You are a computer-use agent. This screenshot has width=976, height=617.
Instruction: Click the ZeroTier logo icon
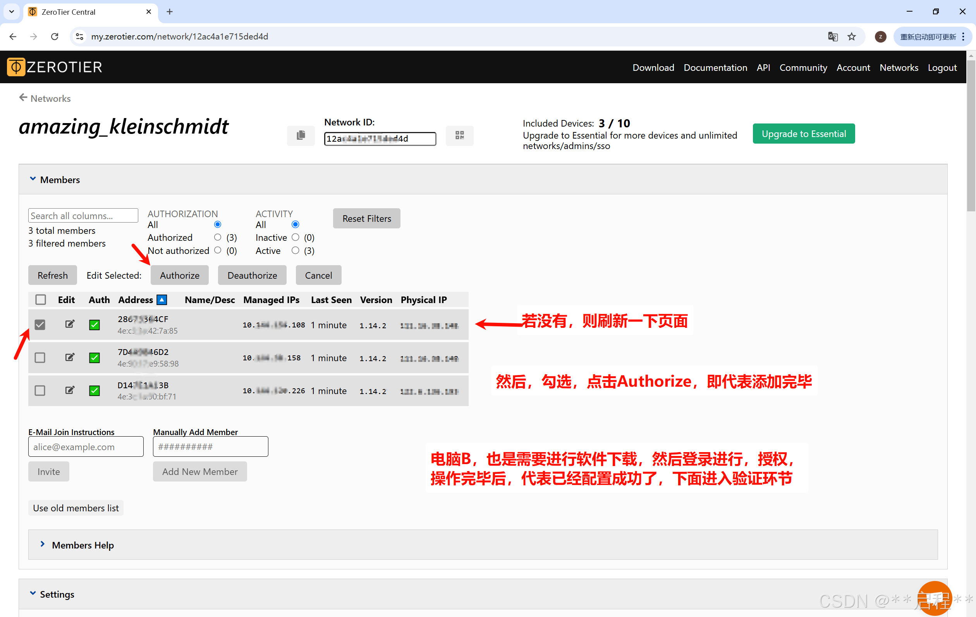tap(16, 67)
